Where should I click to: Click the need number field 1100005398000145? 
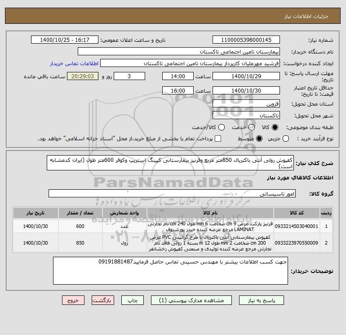click(x=246, y=40)
